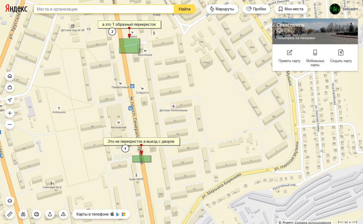
Task: Select the ruler measurement tool
Action: (10, 214)
